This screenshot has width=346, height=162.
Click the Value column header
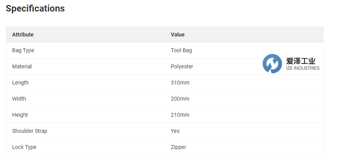(177, 35)
